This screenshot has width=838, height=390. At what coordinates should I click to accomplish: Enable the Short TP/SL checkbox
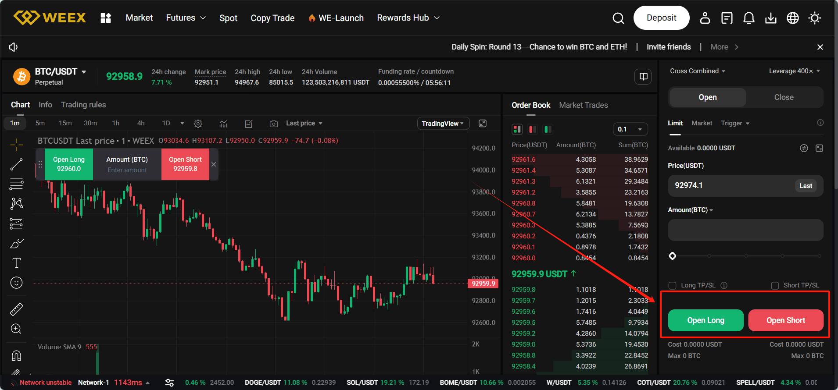[775, 286]
